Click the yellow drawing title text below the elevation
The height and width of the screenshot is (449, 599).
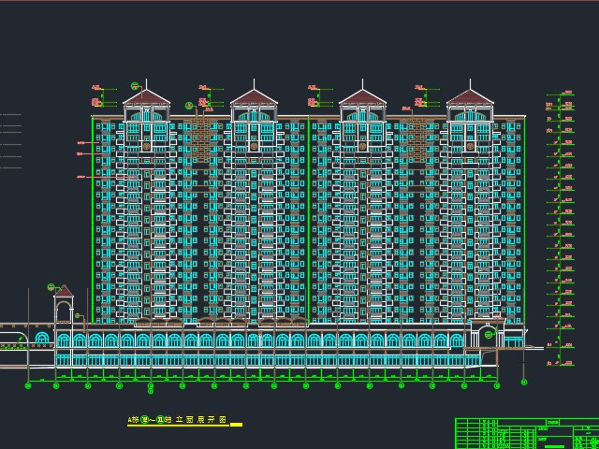point(178,421)
